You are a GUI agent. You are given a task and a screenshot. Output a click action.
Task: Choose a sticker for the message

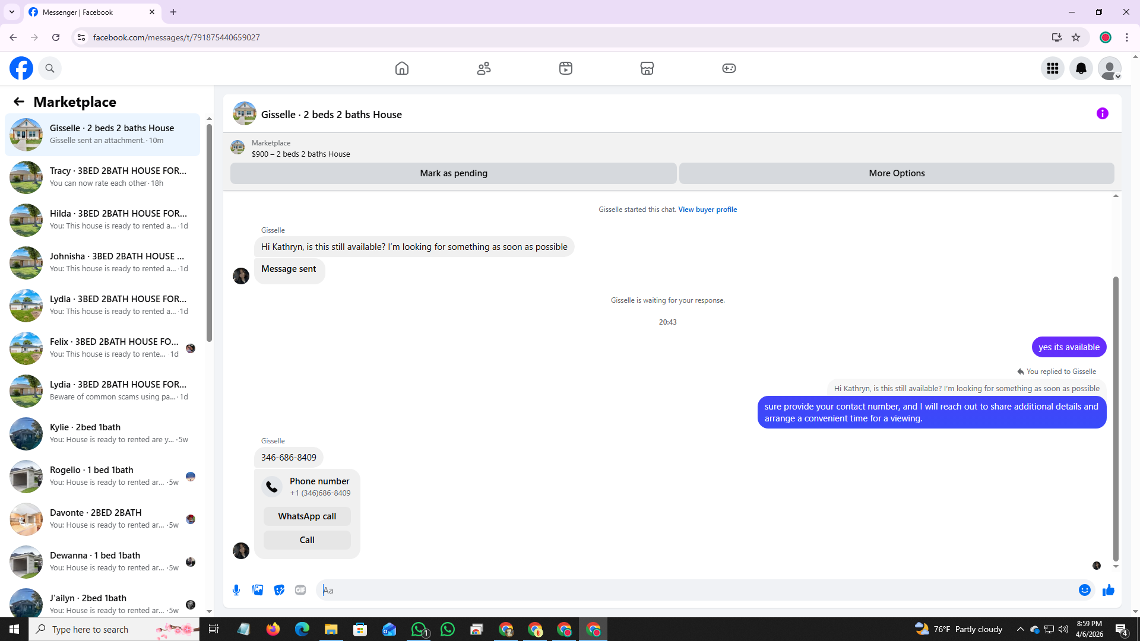pos(279,590)
